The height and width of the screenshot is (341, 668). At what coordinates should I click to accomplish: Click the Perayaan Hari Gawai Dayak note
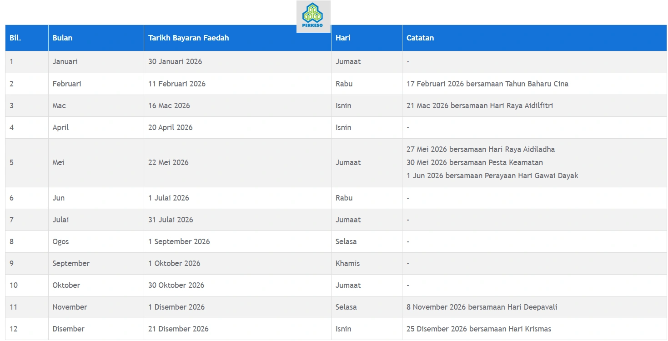[492, 176]
